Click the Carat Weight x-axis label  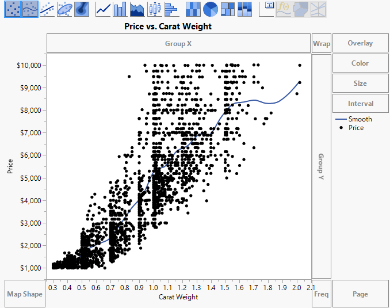pos(178,297)
